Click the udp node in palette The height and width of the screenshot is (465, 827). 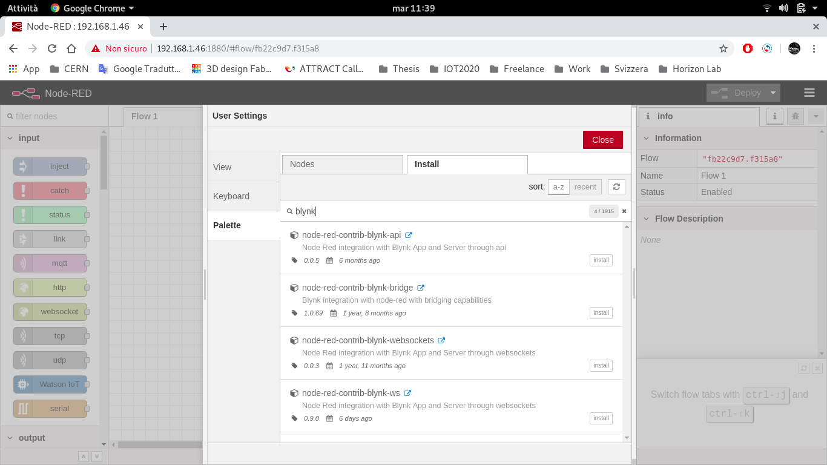(50, 360)
